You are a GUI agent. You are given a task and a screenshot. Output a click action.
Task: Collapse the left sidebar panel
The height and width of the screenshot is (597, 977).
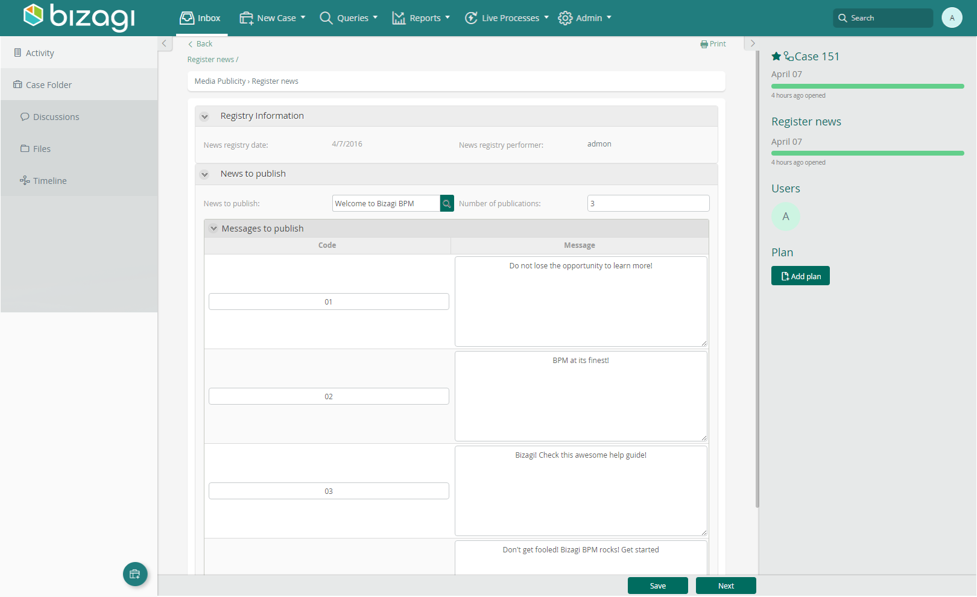tap(165, 43)
